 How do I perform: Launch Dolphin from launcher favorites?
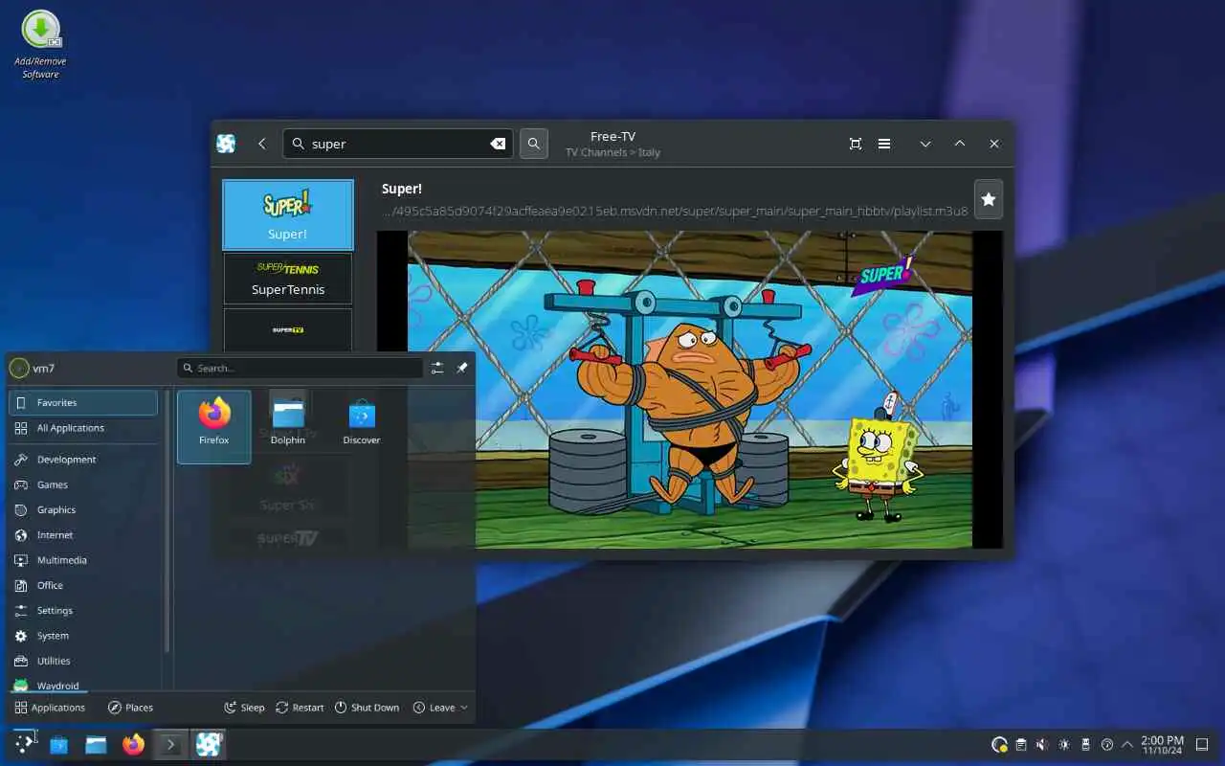[x=288, y=426]
